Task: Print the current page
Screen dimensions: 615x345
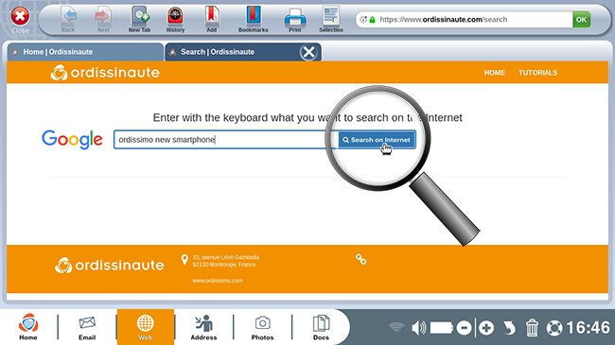Action: point(295,20)
